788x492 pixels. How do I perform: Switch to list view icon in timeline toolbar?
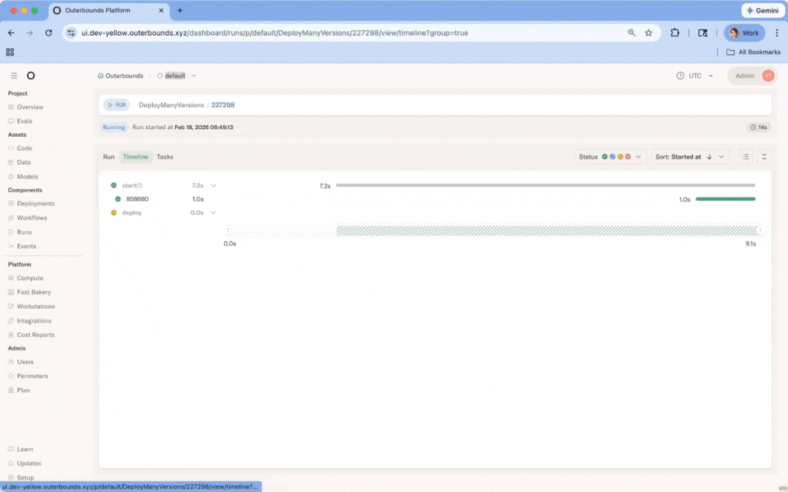pyautogui.click(x=746, y=156)
